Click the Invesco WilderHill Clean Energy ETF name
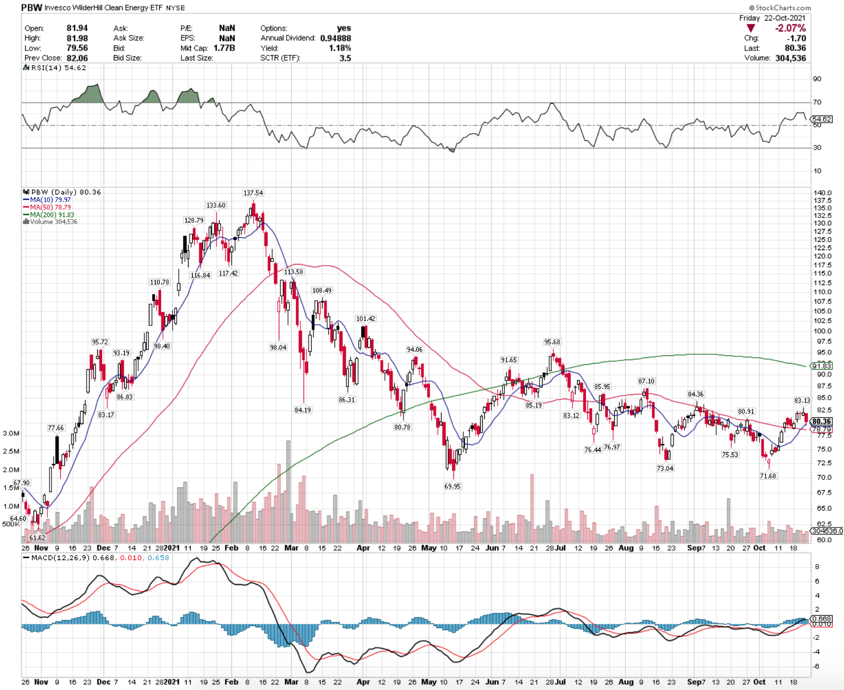This screenshot has width=844, height=690. pos(104,8)
